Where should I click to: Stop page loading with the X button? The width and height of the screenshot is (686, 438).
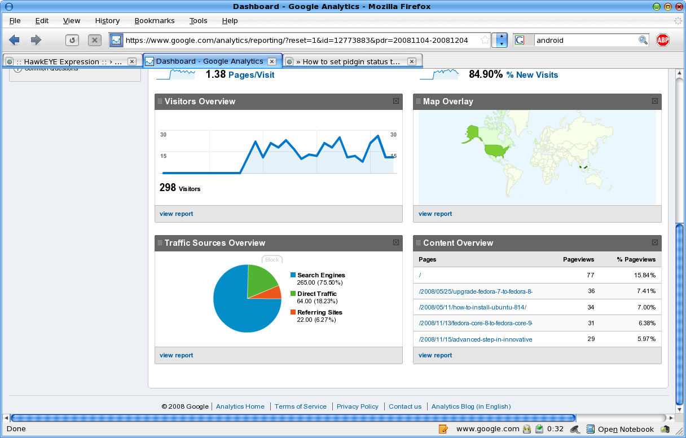95,40
